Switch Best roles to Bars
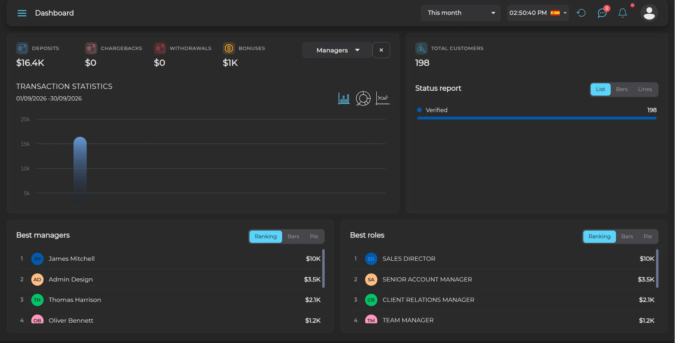The width and height of the screenshot is (675, 343). tap(627, 237)
